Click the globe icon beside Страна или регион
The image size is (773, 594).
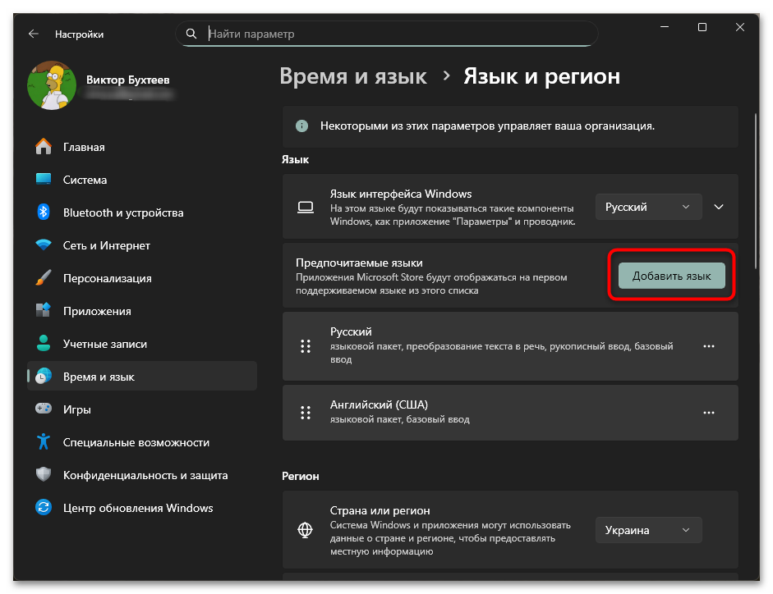(x=305, y=530)
